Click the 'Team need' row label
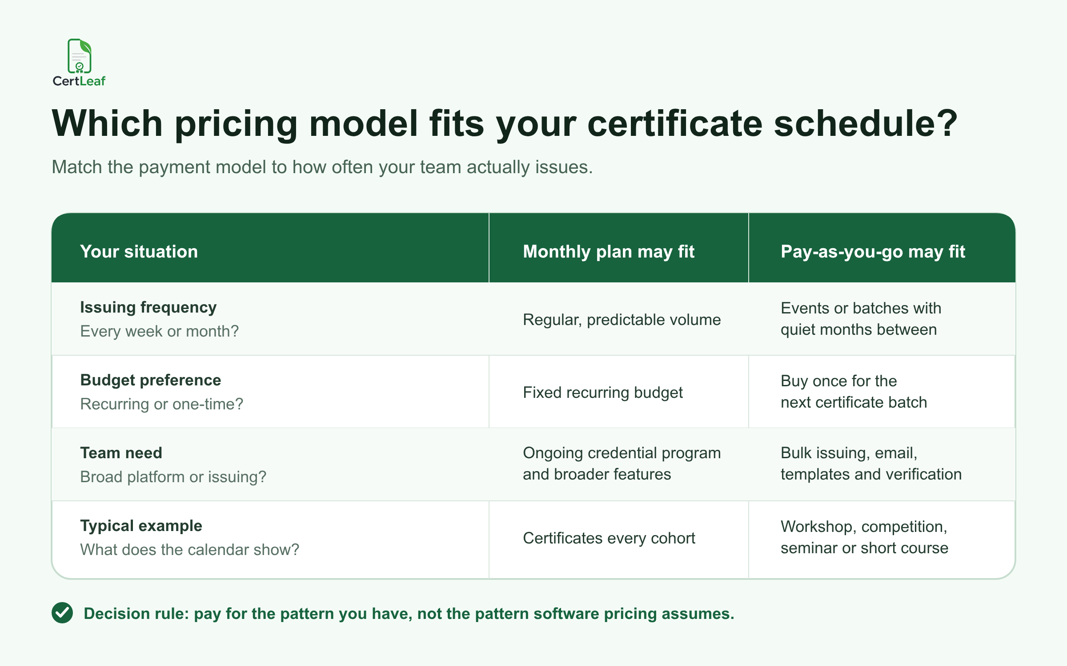The image size is (1067, 666). click(121, 453)
